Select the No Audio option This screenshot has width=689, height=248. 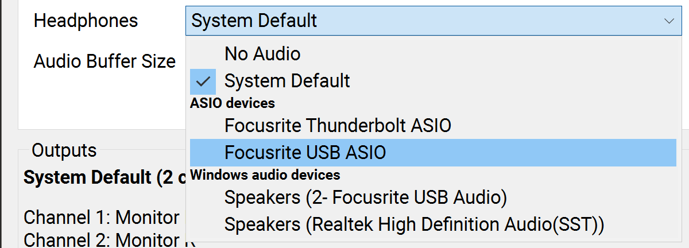tap(262, 54)
